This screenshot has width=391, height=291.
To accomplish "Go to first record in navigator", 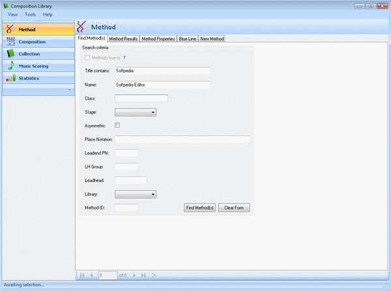I will 82,275.
